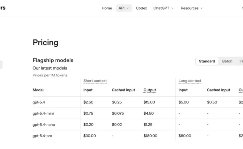Click the $0.25 cached input price
This screenshot has height=149, width=243.
[x=117, y=102]
